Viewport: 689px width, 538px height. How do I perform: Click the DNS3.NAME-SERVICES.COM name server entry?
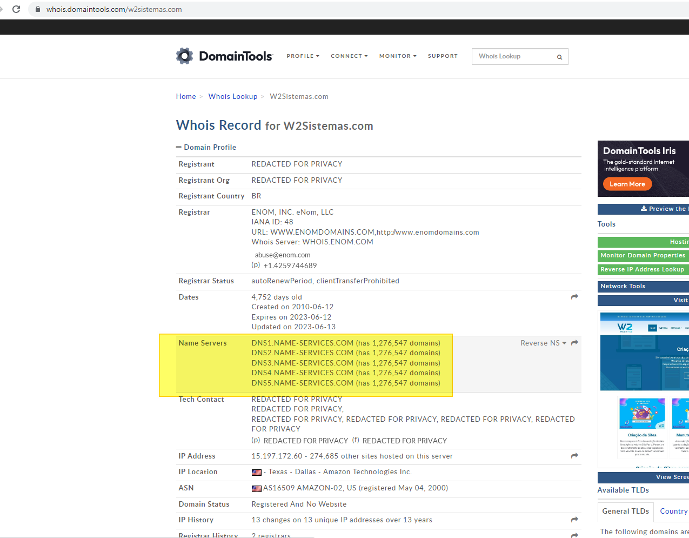(346, 363)
